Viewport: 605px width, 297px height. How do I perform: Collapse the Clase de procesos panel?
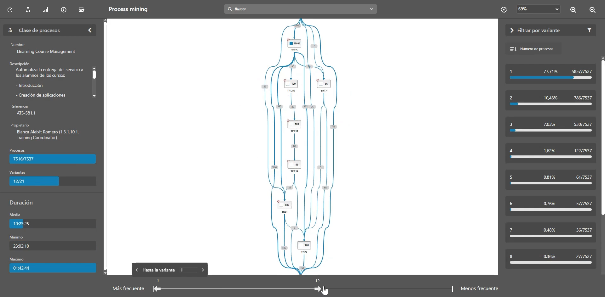click(90, 30)
